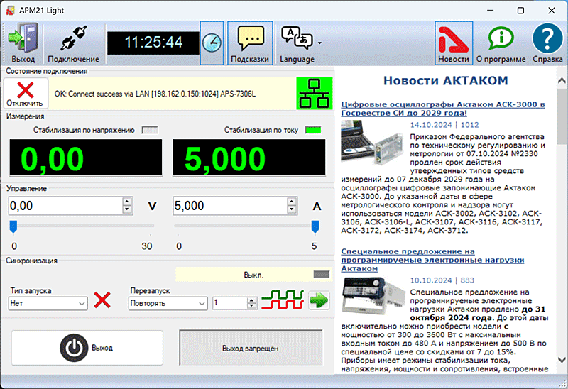This screenshot has height=389, width=568.
Task: Click the measured voltage 0,00 display
Action: tap(86, 158)
